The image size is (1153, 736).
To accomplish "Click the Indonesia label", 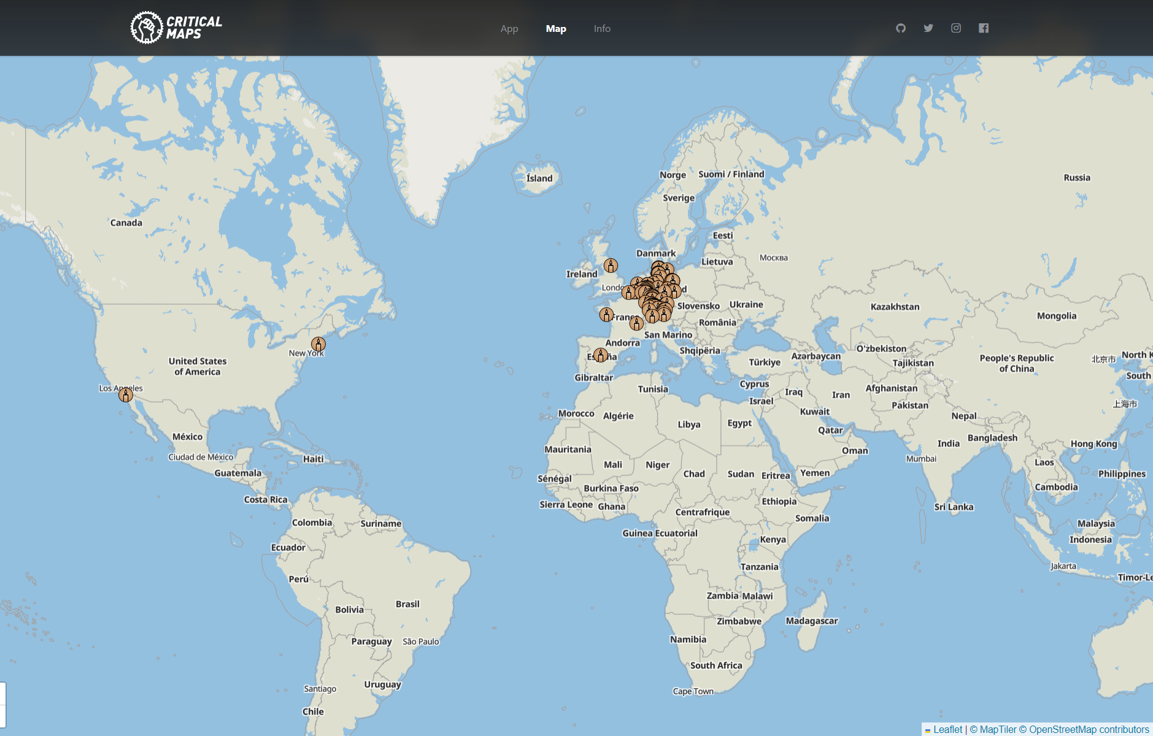I will pos(1090,540).
